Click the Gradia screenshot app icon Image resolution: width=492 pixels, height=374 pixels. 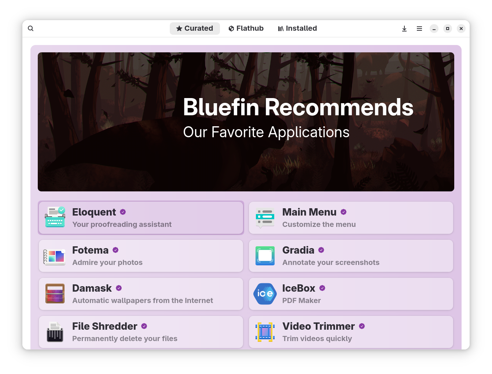click(265, 256)
